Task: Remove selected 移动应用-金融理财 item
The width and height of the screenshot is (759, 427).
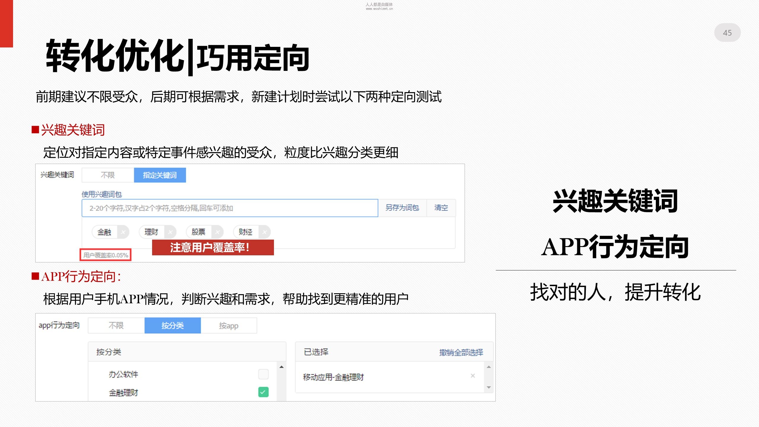Action: pyautogui.click(x=473, y=376)
